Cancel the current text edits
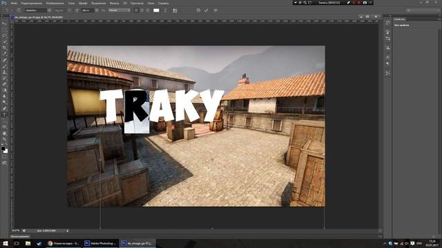 (x=198, y=10)
